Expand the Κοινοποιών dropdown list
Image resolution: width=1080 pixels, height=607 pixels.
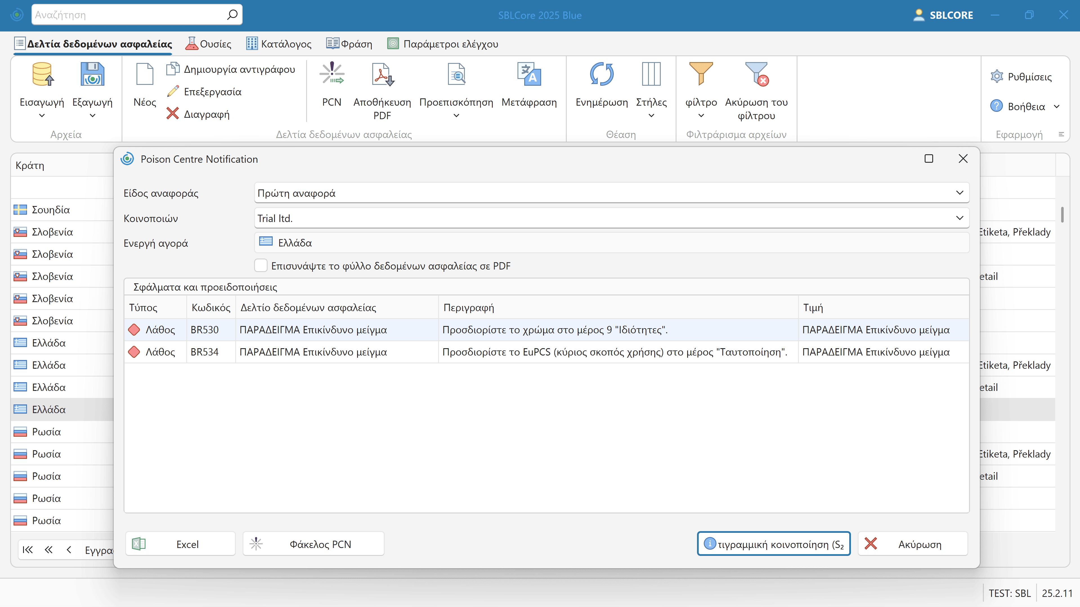[959, 218]
